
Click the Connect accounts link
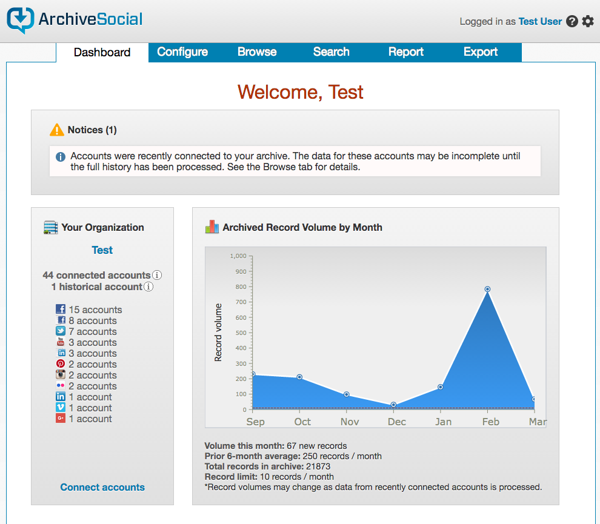click(102, 487)
